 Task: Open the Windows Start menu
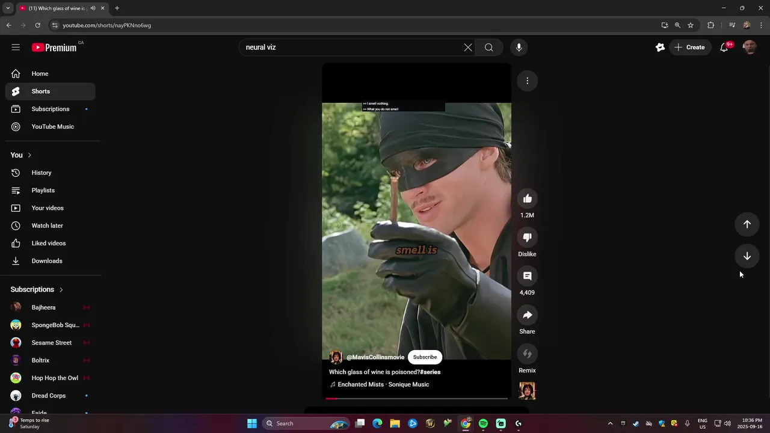click(x=252, y=423)
